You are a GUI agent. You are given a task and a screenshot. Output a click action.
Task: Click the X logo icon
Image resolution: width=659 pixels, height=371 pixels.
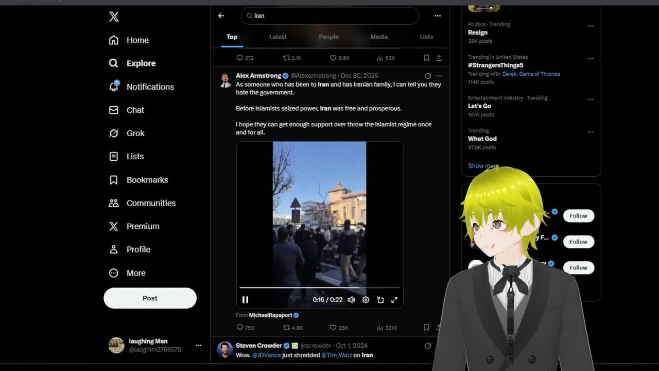pos(114,16)
